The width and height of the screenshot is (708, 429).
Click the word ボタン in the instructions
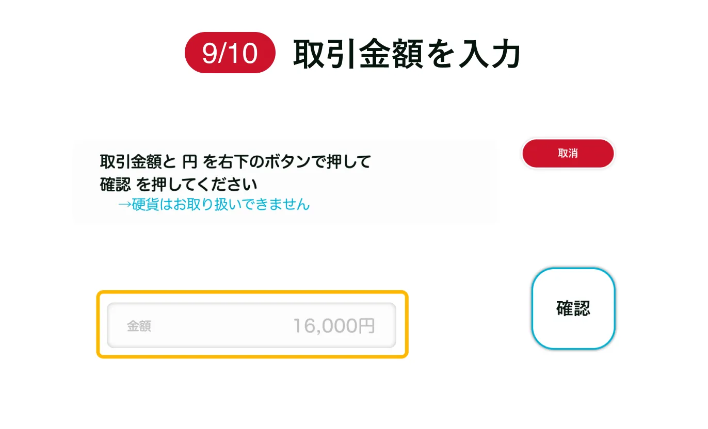point(286,162)
